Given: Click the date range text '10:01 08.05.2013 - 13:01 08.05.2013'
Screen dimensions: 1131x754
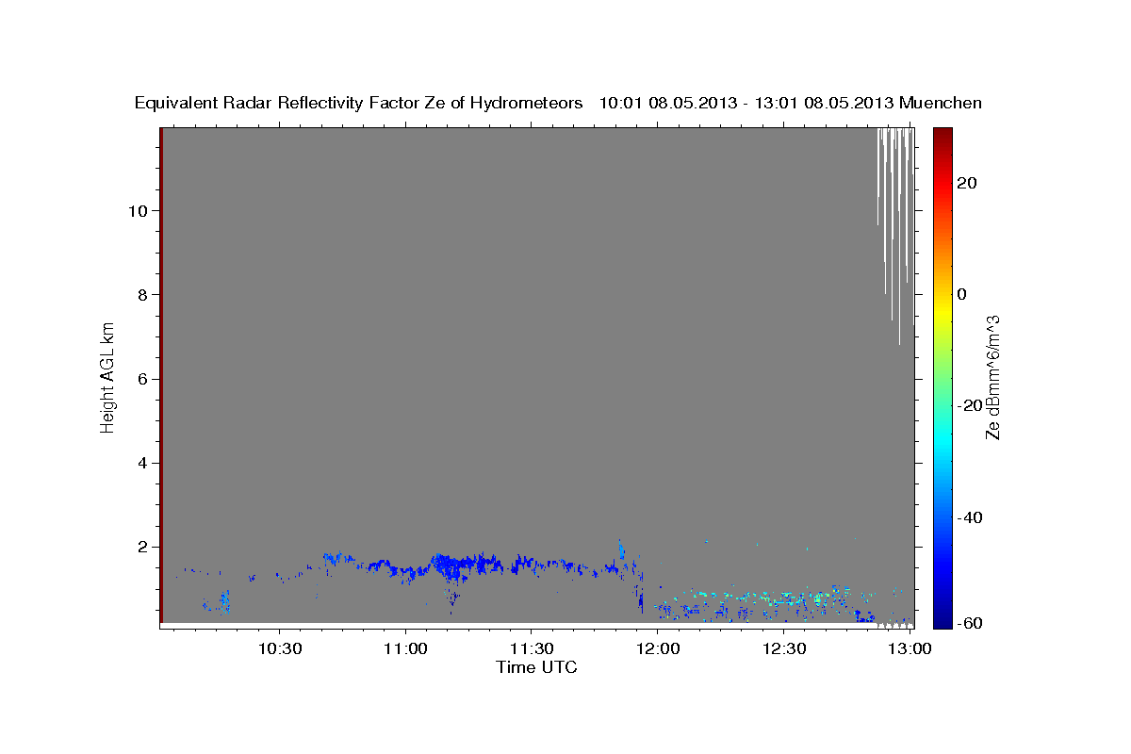Looking at the screenshot, I should [x=747, y=104].
